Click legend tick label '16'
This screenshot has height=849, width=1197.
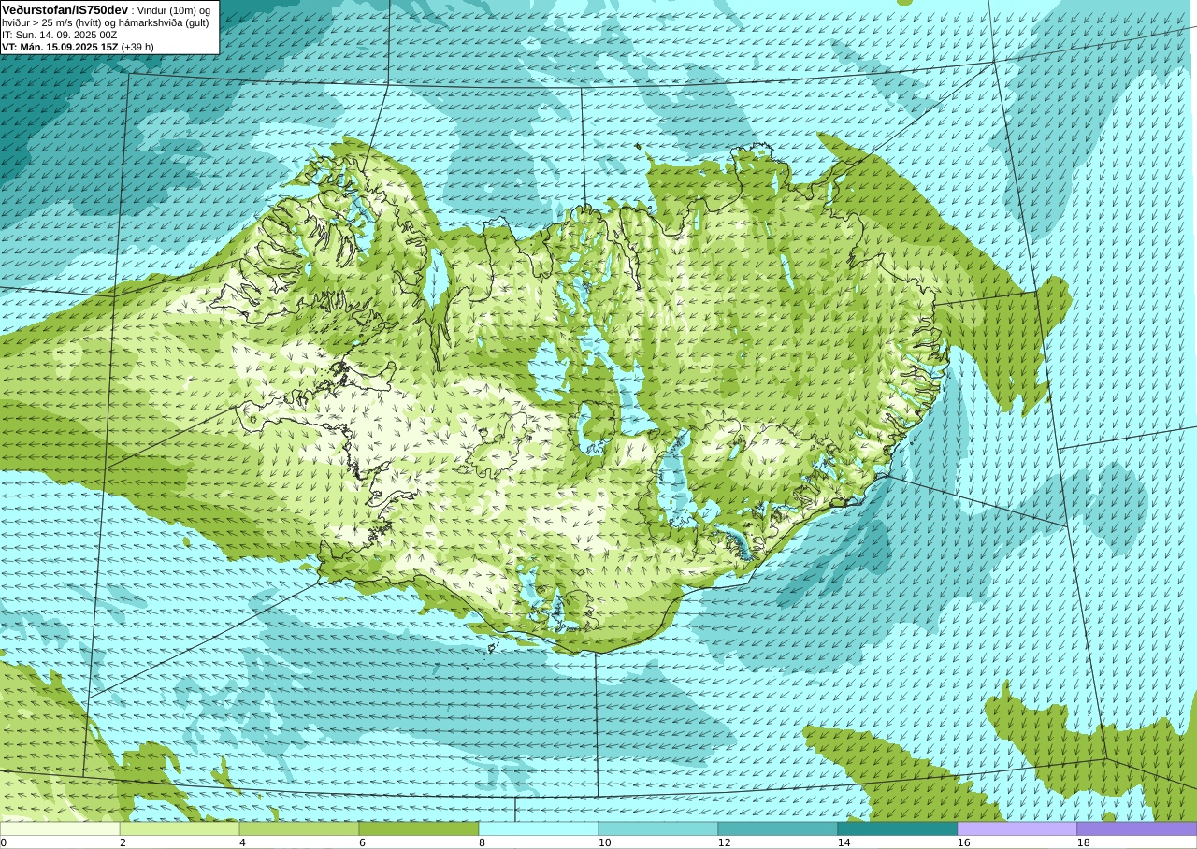[x=964, y=842]
